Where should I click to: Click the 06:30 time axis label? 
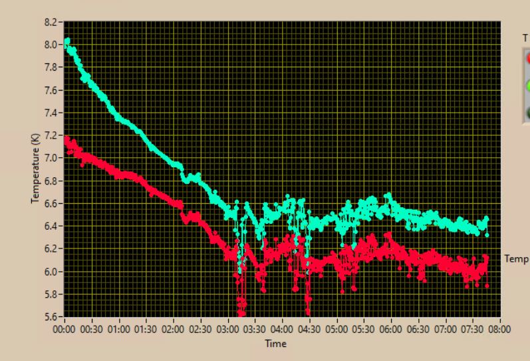[x=418, y=330]
